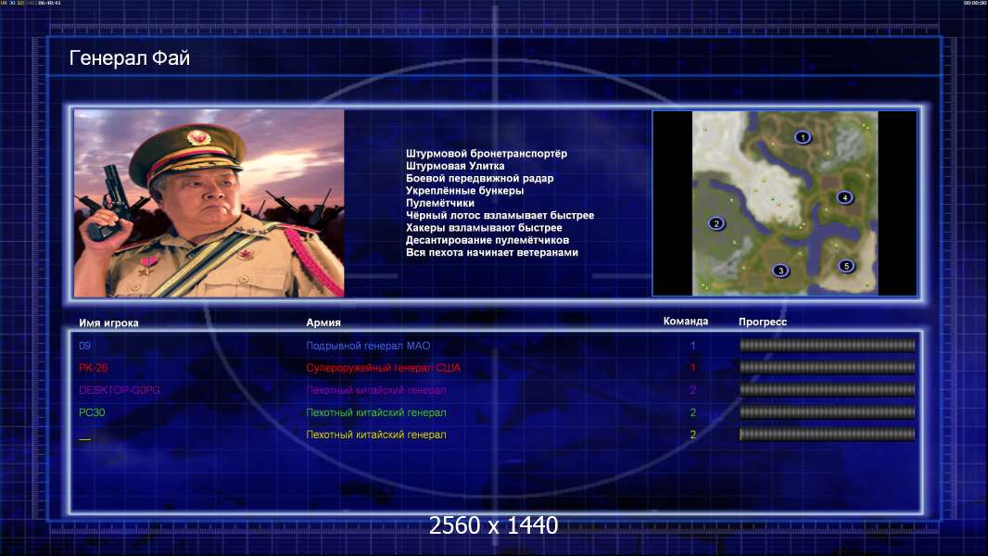Click 'Чёрный лотос взламывает быстрее' text
Image resolution: width=988 pixels, height=556 pixels.
[x=500, y=215]
